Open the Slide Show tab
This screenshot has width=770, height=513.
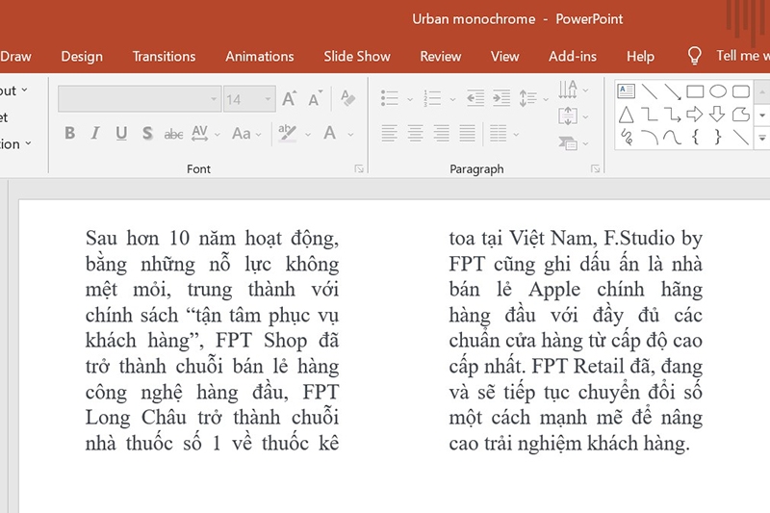357,57
